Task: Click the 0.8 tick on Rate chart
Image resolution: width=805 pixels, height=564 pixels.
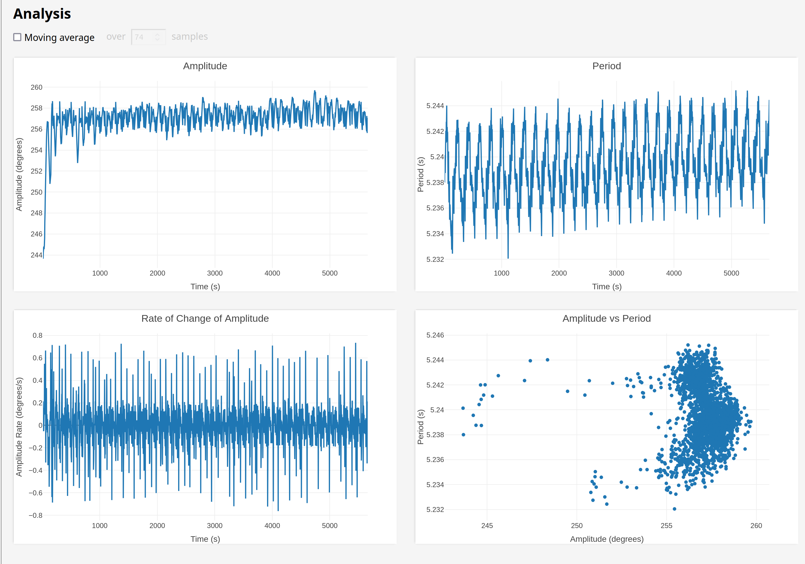Action: coord(37,335)
